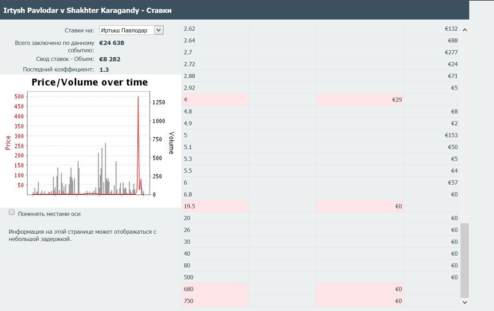
Task: Click the vertical scrollbar thumb
Action: (x=465, y=260)
